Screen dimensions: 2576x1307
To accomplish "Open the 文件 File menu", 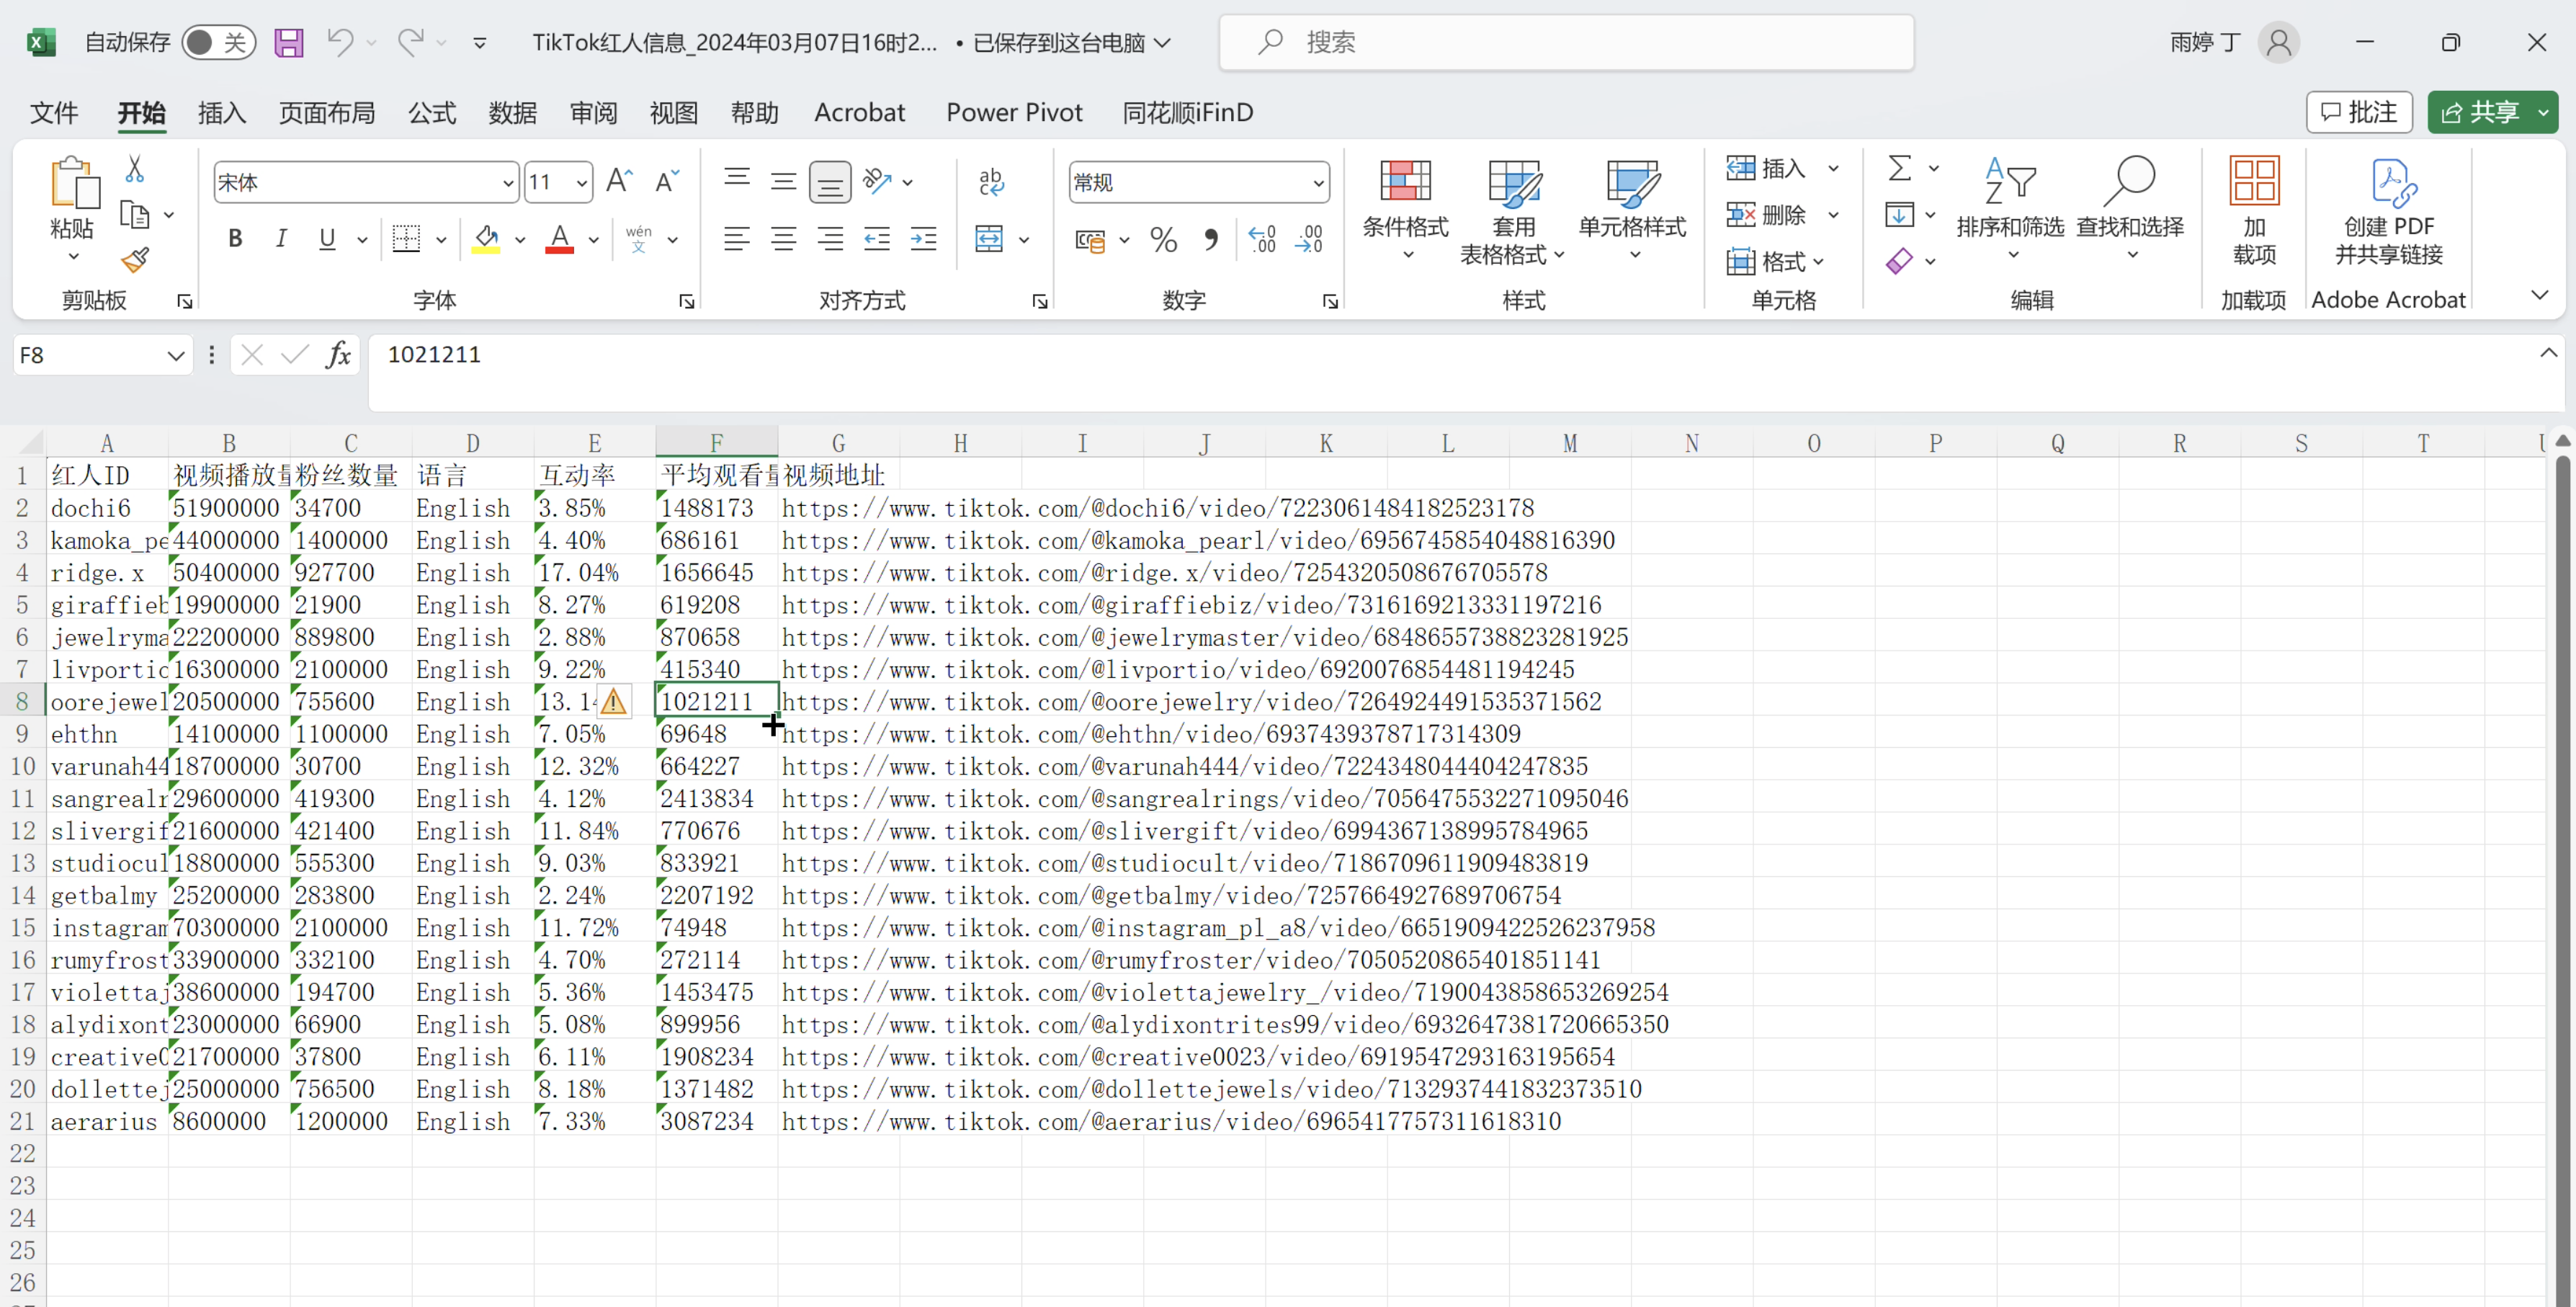I will (x=54, y=112).
